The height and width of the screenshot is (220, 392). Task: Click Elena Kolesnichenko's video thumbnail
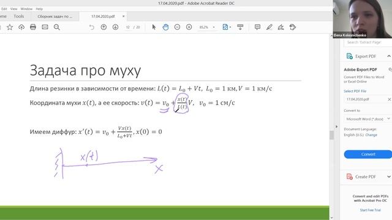coord(362,19)
